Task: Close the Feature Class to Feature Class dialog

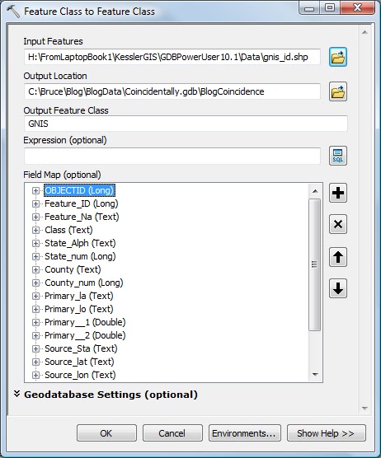Action: [x=357, y=8]
